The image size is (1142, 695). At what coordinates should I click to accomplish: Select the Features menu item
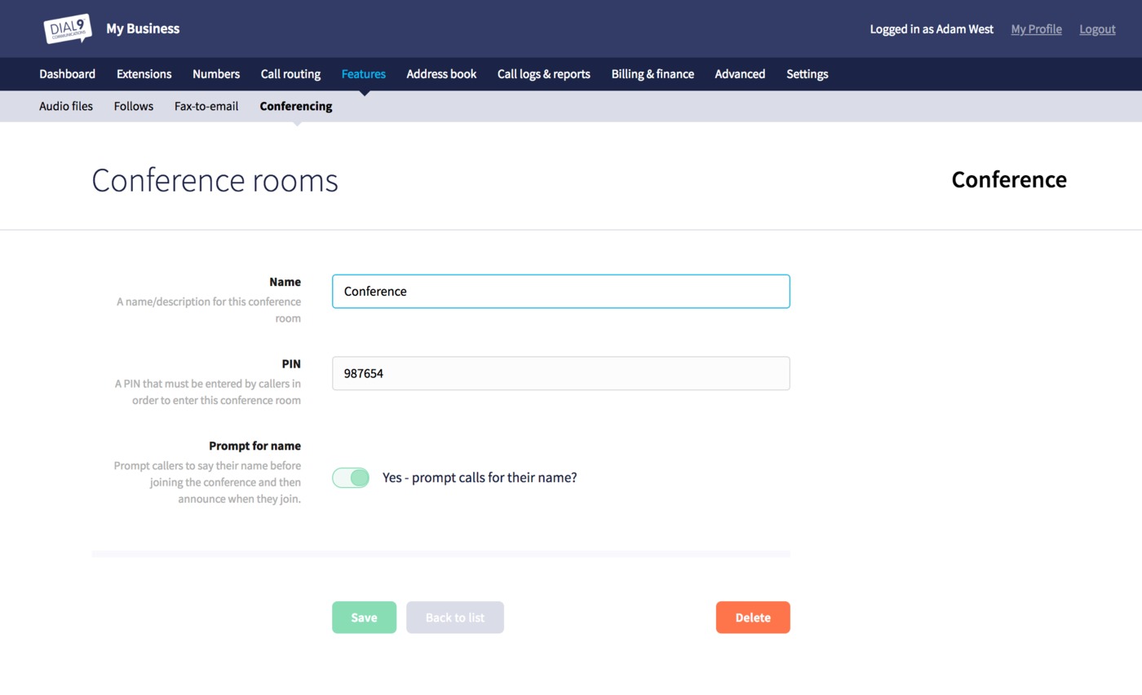(x=364, y=73)
